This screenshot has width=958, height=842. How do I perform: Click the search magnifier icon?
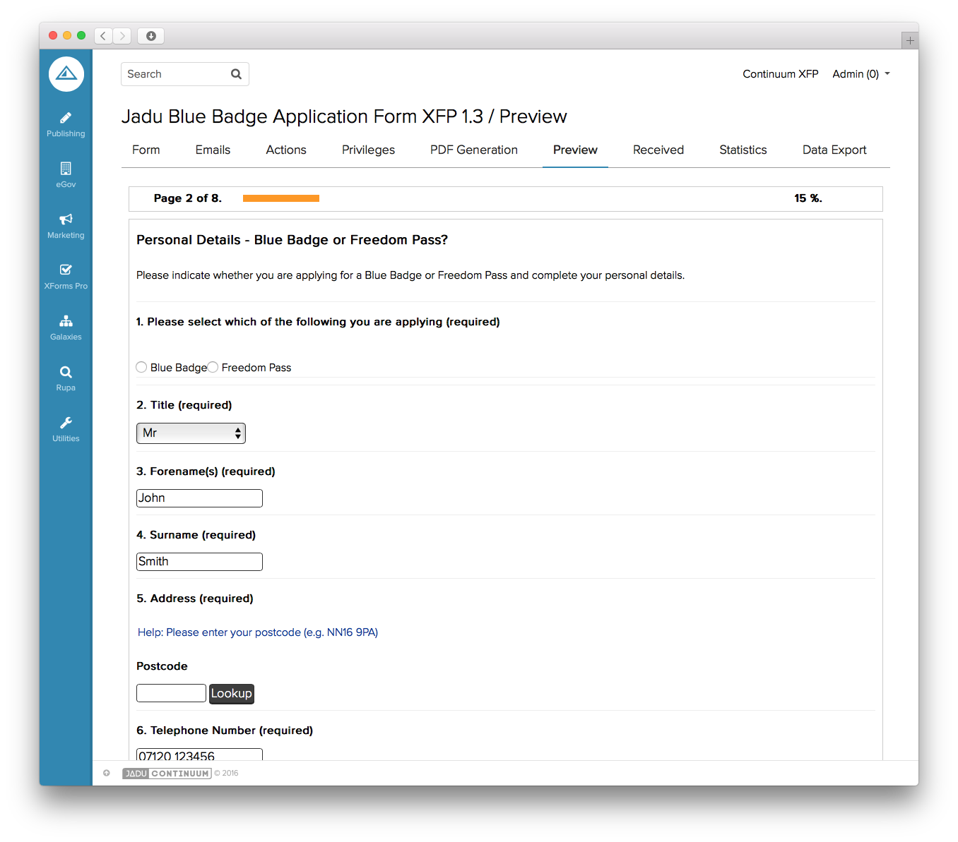(237, 74)
